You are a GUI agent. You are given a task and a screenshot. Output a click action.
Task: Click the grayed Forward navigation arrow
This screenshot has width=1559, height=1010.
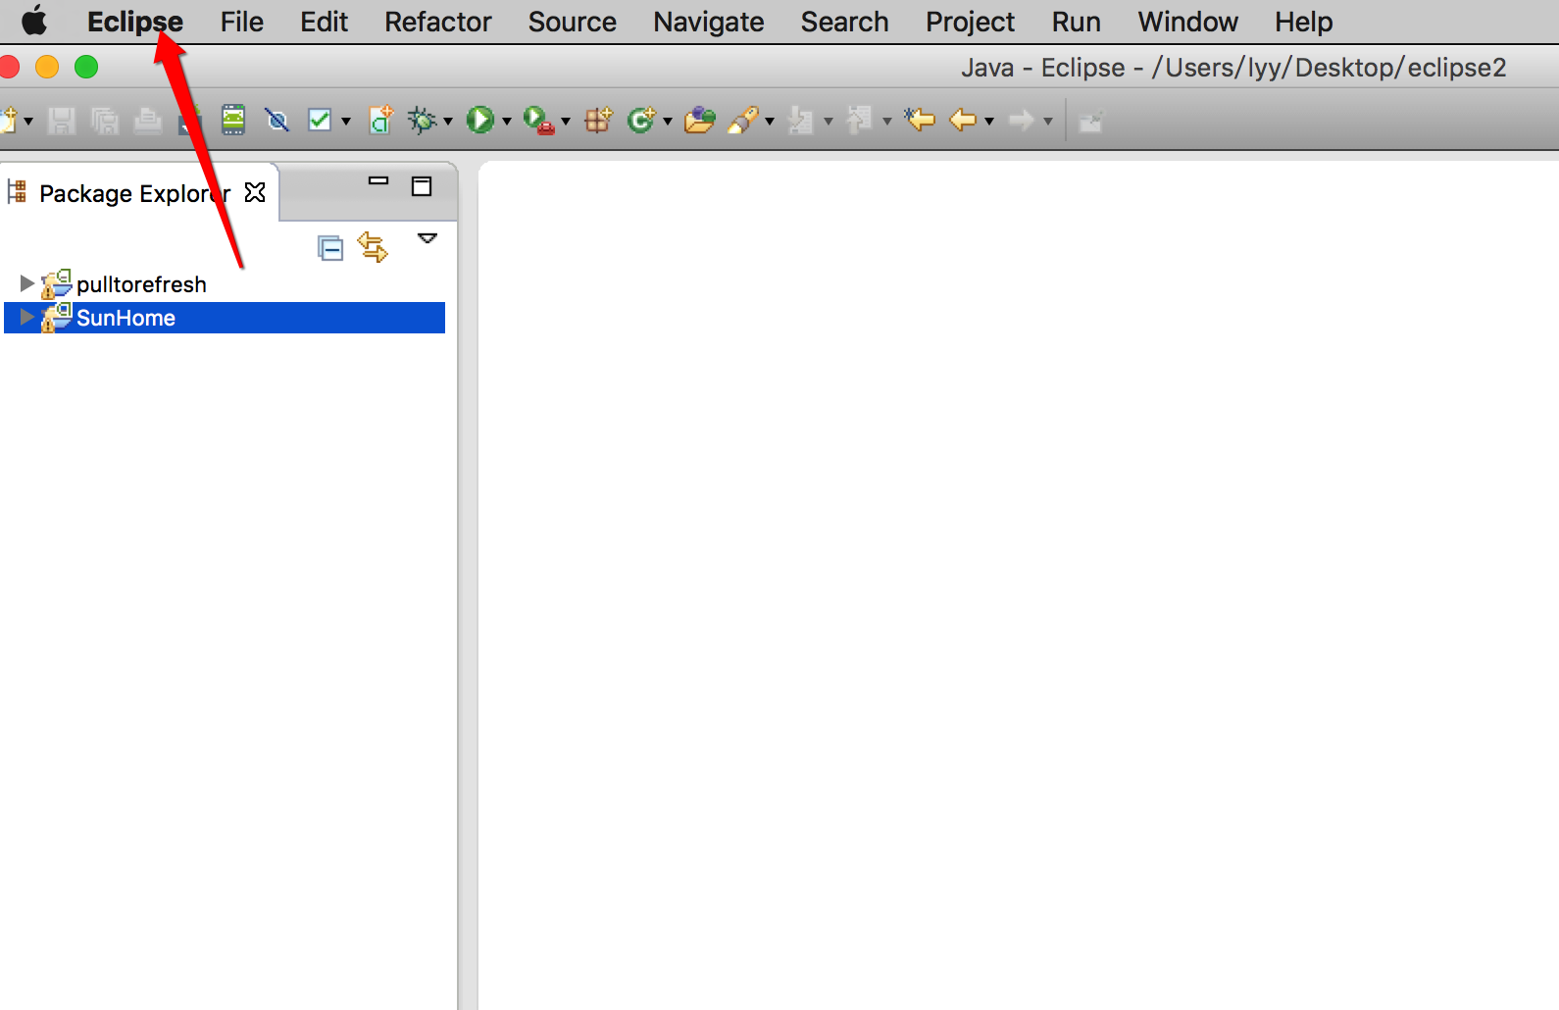click(x=1022, y=120)
